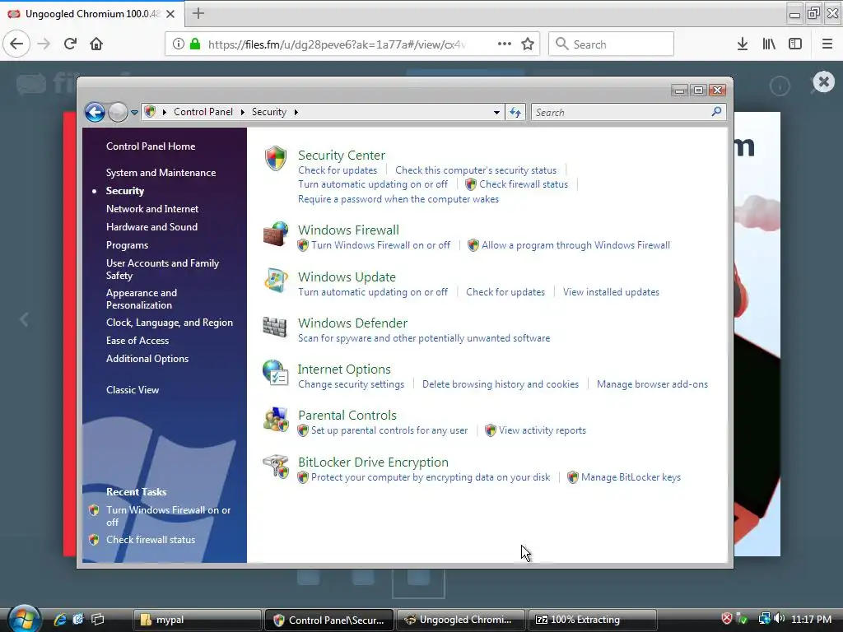Select Network and Internet category
The width and height of the screenshot is (843, 632).
pos(152,208)
